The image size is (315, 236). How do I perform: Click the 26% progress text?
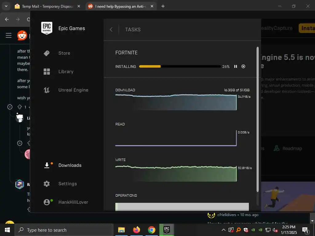[226, 67]
